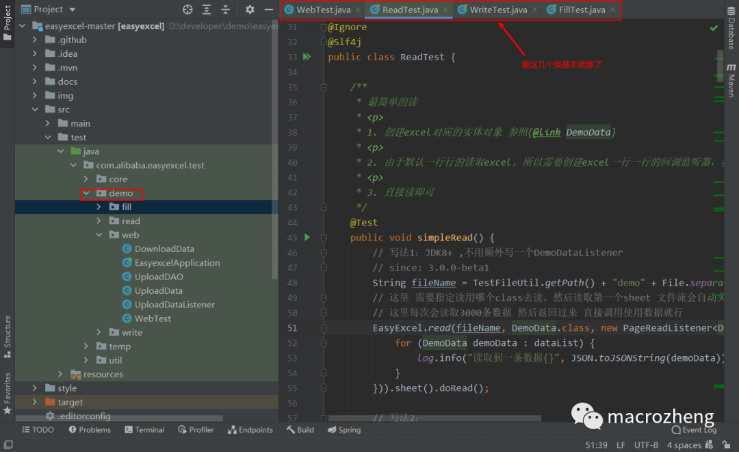The image size is (739, 452).
Task: Open the Event Log
Action: point(695,430)
